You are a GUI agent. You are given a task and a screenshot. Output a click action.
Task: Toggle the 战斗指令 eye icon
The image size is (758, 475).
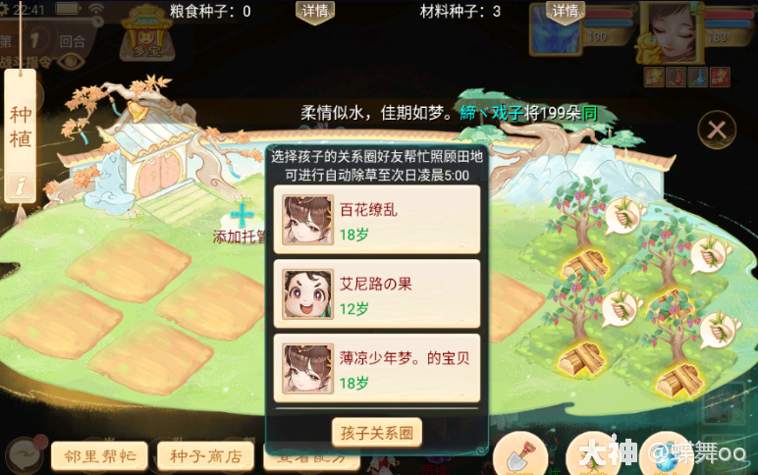(x=71, y=61)
